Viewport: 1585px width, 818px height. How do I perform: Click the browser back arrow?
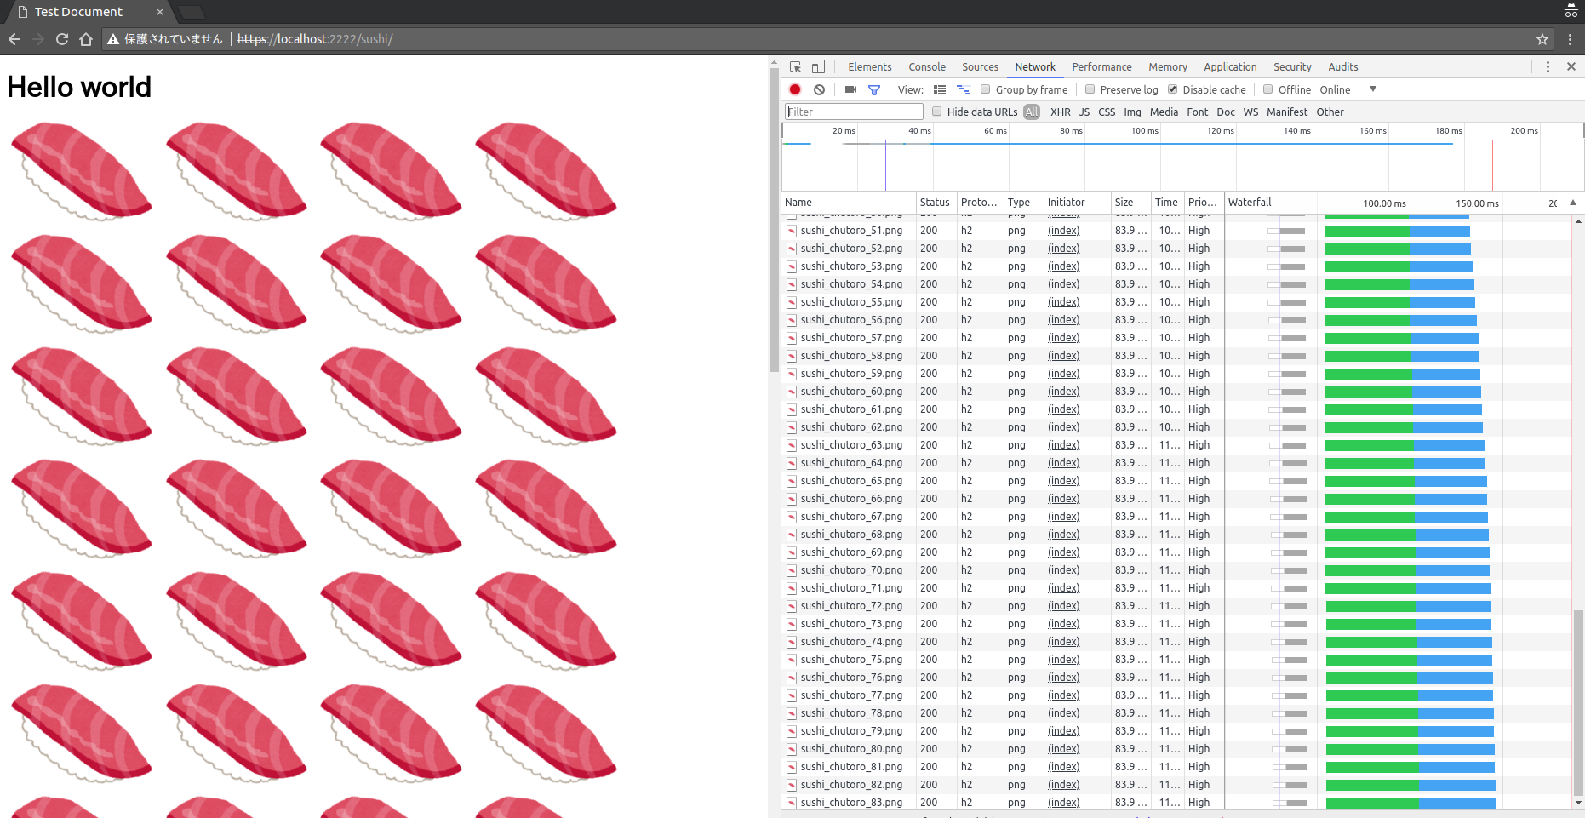[14, 39]
